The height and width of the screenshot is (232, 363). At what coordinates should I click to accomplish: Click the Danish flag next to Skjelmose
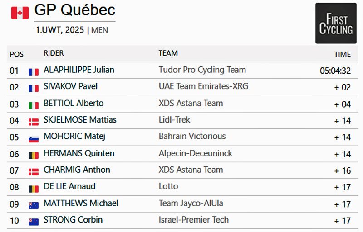34,121
